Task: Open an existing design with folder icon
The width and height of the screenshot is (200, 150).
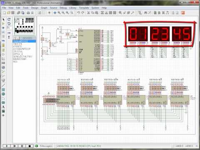Action: pos(9,13)
